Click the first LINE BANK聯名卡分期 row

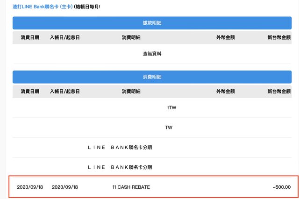click(x=120, y=147)
